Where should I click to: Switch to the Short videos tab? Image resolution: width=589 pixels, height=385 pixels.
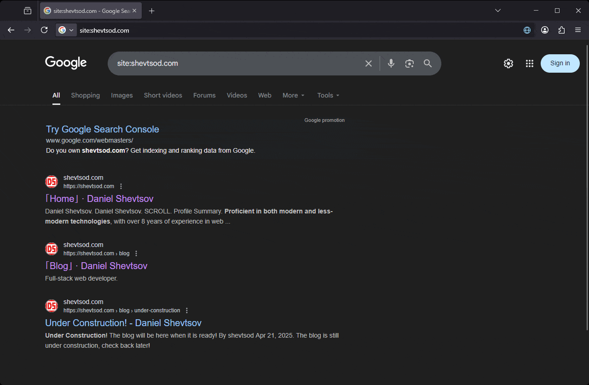(163, 95)
